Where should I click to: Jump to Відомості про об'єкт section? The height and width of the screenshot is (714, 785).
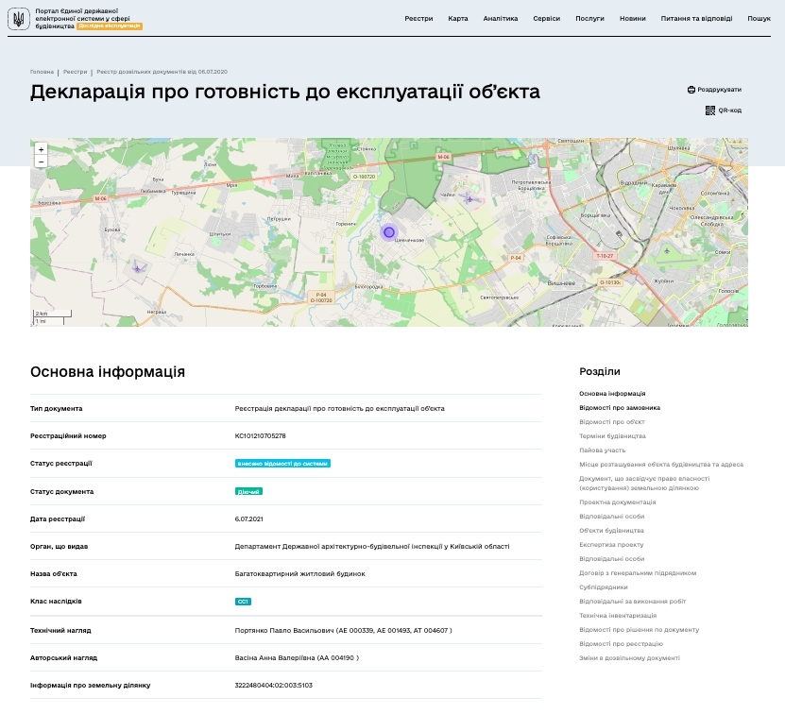612,422
